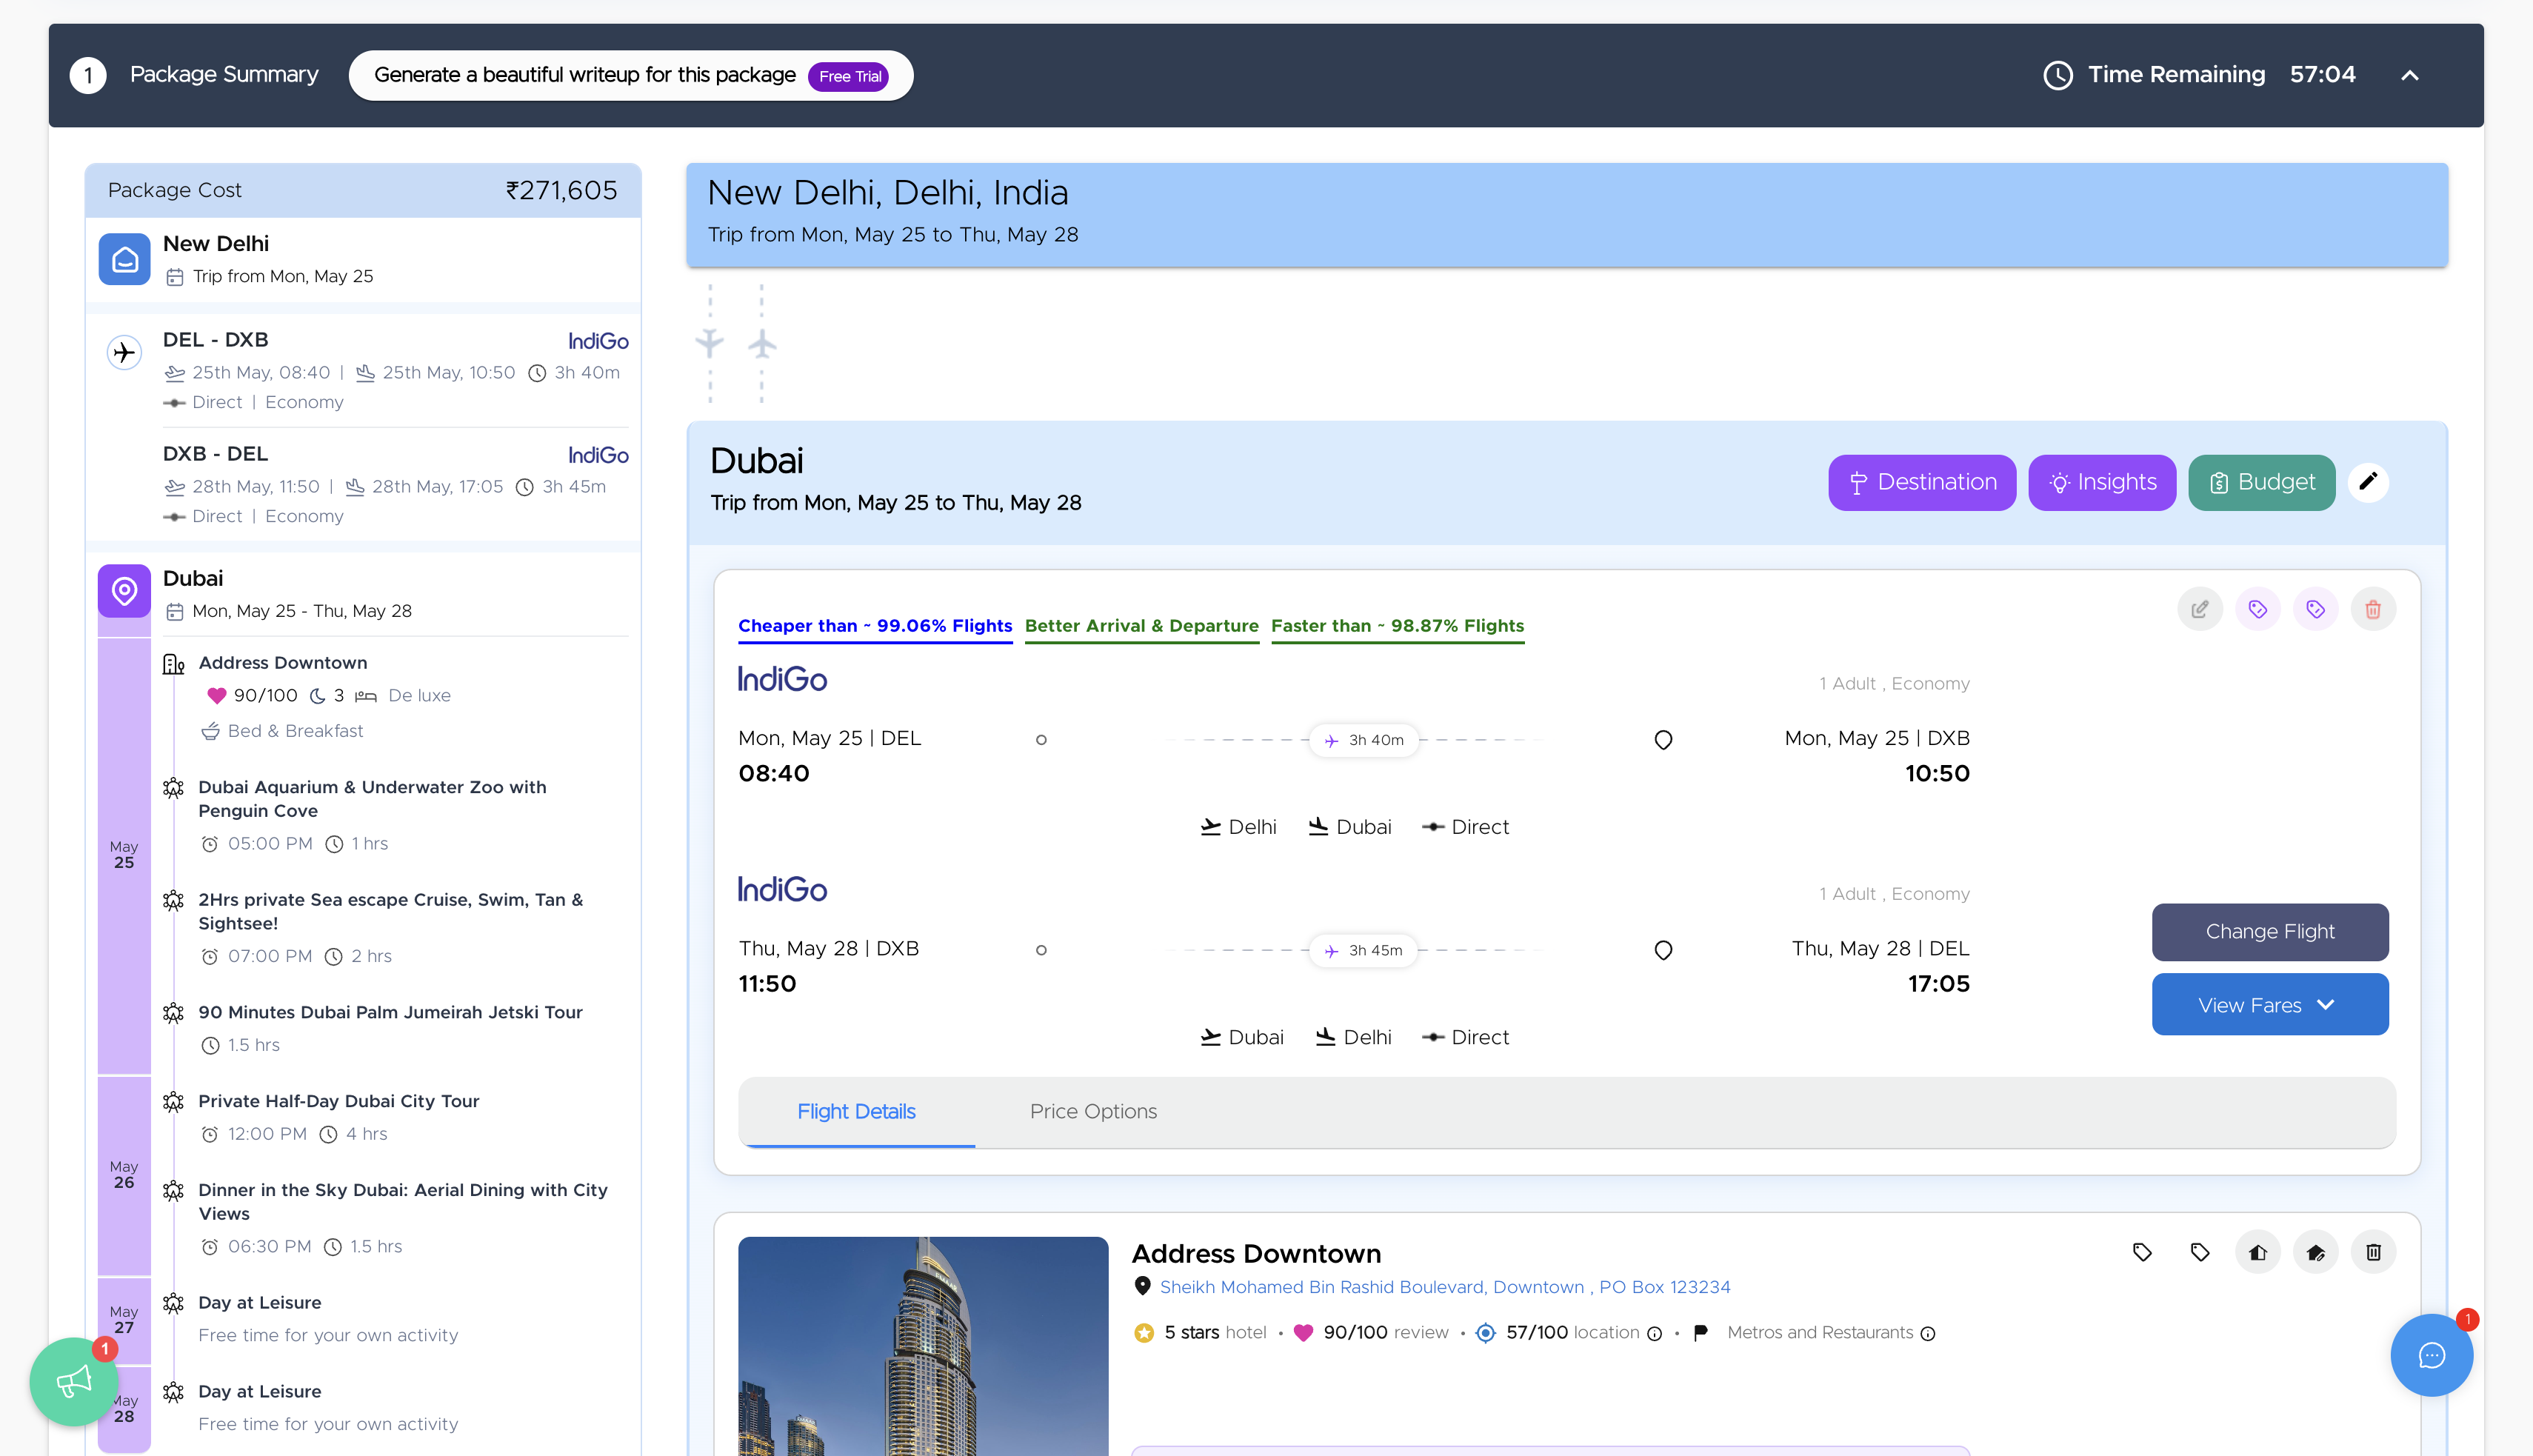The image size is (2533, 1456).
Task: Click the edit hotel house-pencil icon
Action: coord(2315,1252)
